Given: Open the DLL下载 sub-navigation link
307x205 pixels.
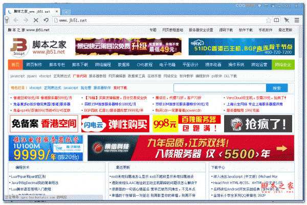Looking at the screenshot, I should point(230,76).
